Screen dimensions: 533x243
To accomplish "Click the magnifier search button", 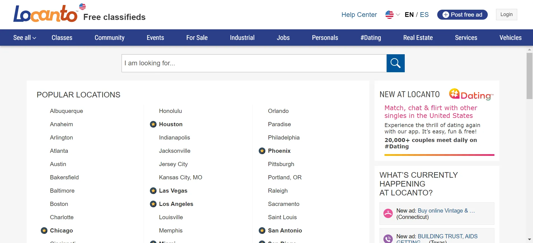I will coord(396,63).
